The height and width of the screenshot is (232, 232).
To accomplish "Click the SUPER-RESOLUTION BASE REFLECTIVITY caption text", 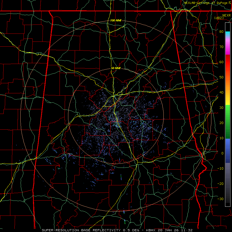I will tap(81, 230).
